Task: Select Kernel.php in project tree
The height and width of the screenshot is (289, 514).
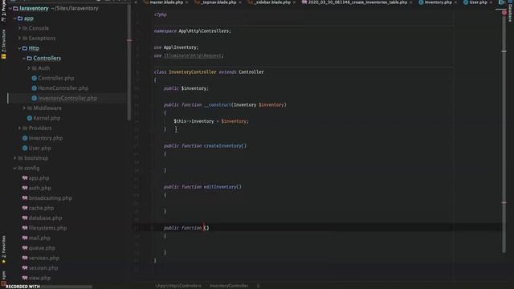Action: 47,118
